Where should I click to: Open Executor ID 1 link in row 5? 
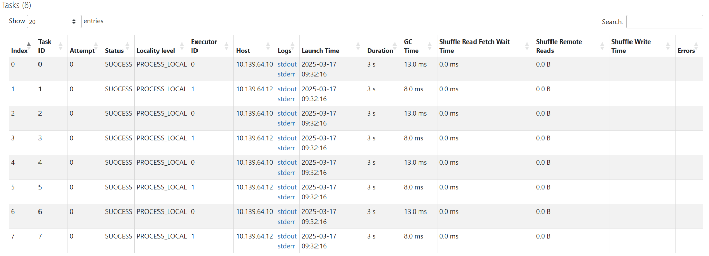(193, 187)
